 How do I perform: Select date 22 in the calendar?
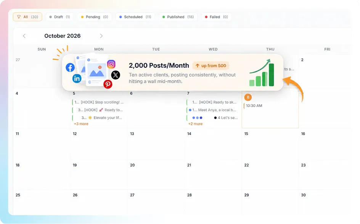click(x=247, y=165)
